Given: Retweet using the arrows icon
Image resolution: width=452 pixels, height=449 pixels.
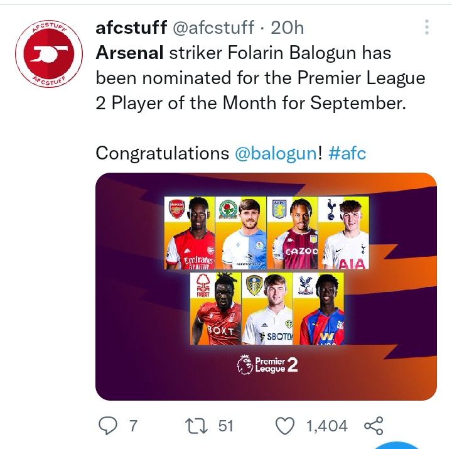Looking at the screenshot, I should click(x=196, y=426).
